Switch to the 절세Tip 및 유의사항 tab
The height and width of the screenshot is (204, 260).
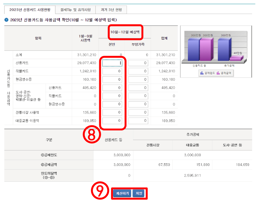pos(76,10)
